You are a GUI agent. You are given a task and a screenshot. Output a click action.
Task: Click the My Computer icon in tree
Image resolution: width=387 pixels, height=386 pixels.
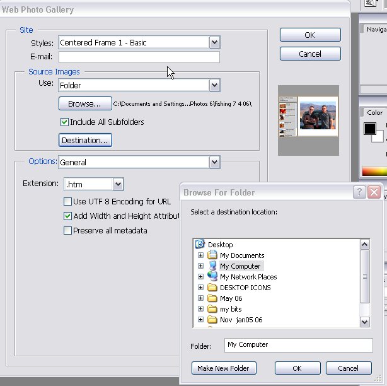[212, 266]
